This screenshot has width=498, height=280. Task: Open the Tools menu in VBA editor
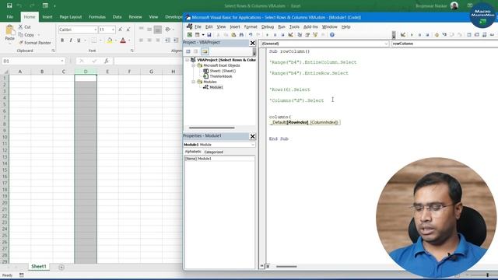click(x=294, y=26)
